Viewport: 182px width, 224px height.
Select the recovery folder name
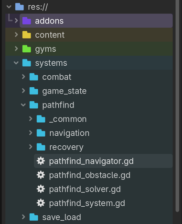coord(66,147)
